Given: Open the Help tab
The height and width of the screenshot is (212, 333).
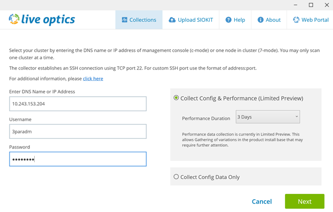Looking at the screenshot, I should point(235,20).
